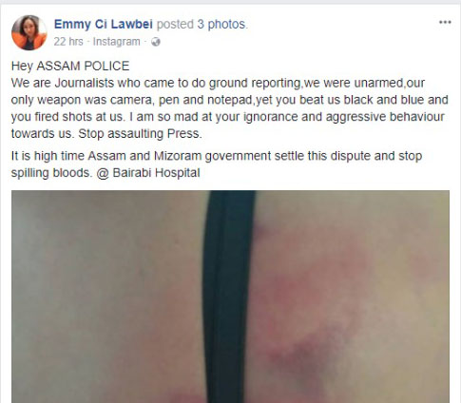
Task: Open the "3 photos" album link
Action: [221, 25]
